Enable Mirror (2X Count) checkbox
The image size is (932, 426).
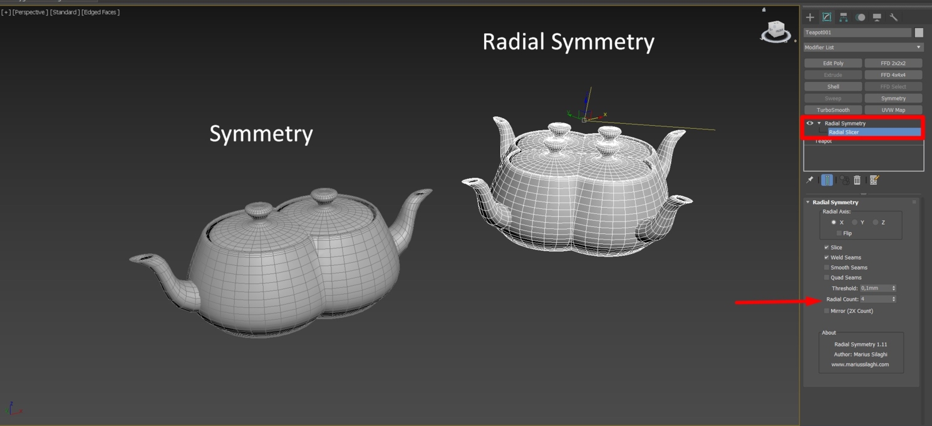[827, 311]
